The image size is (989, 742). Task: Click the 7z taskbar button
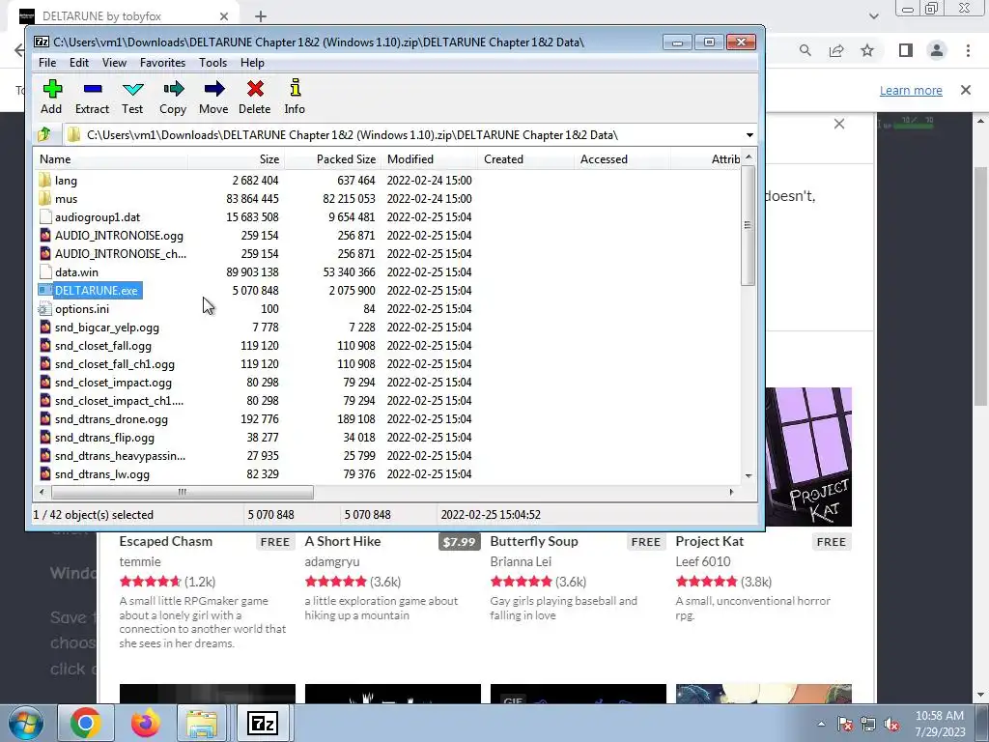point(263,723)
